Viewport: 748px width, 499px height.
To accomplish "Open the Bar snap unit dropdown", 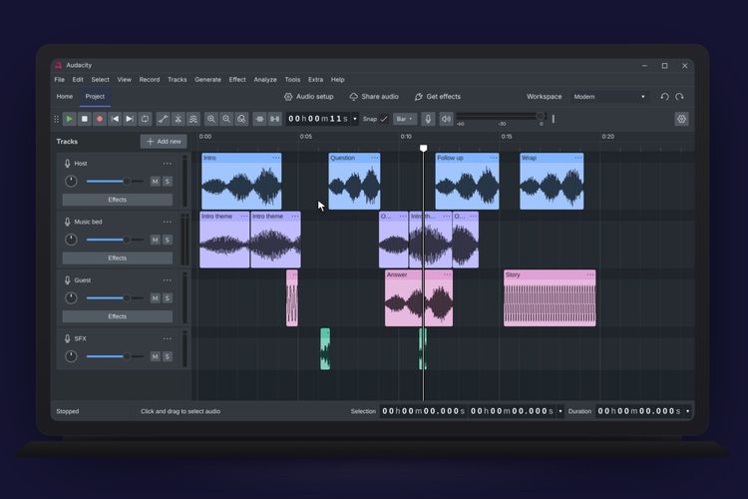I will 405,119.
